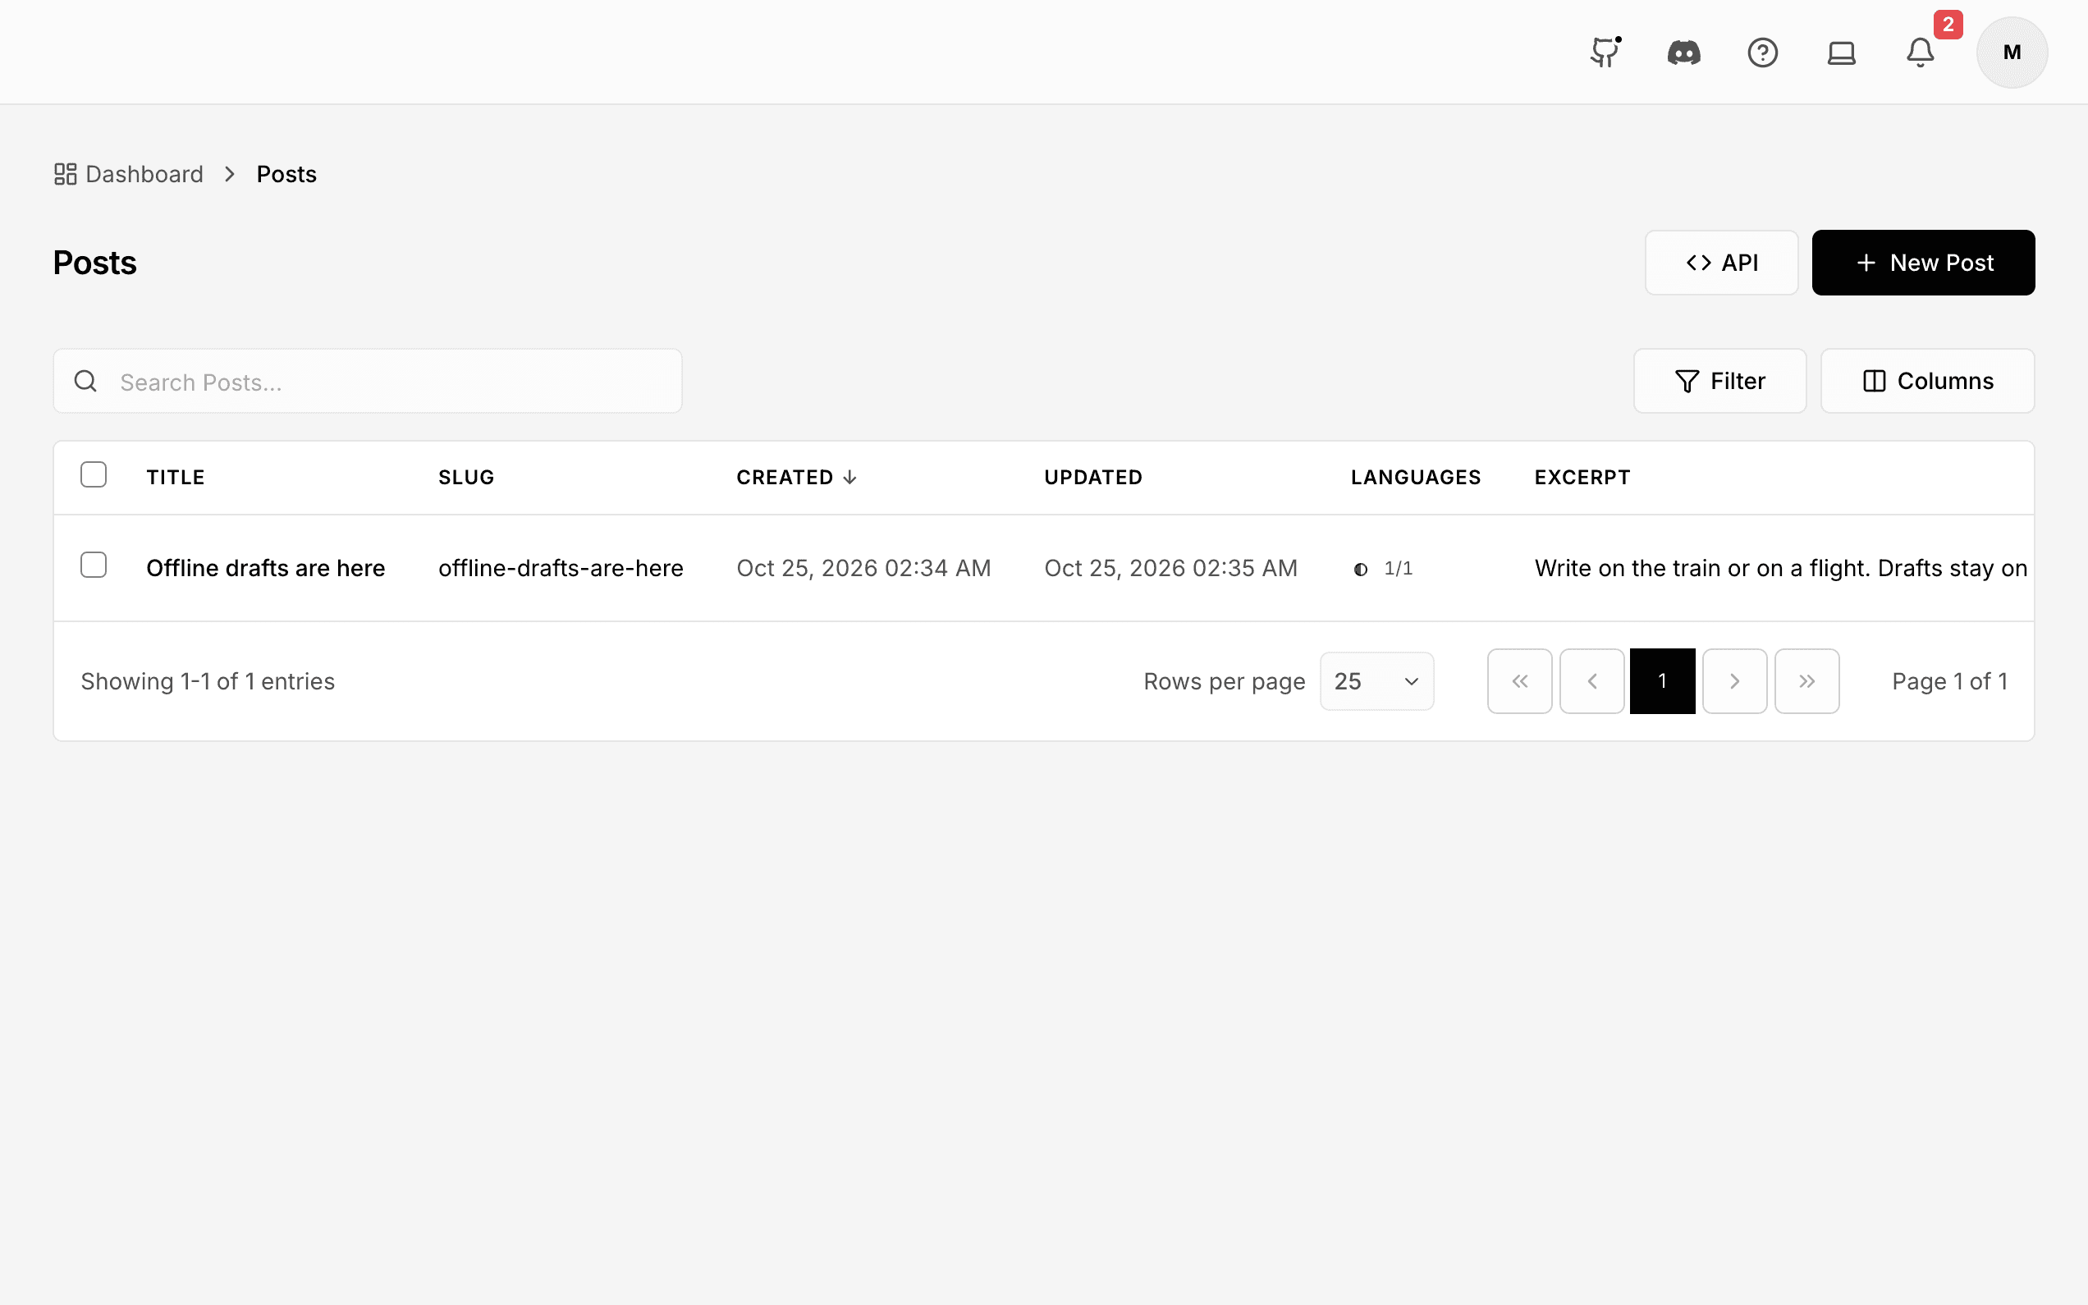Open the notifications bell
The image size is (2088, 1305).
coord(1920,53)
